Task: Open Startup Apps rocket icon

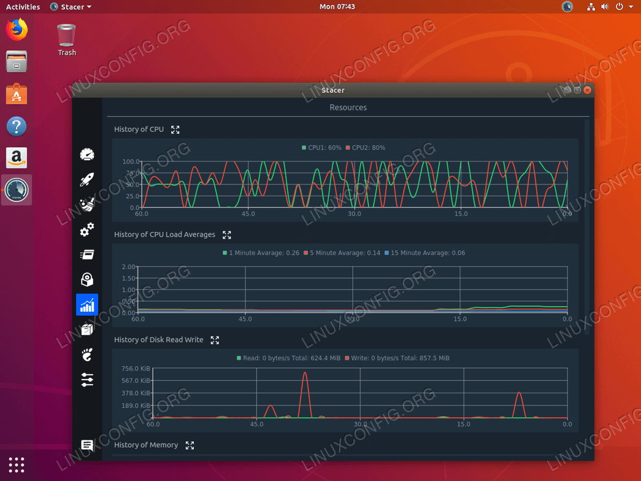Action: click(87, 179)
